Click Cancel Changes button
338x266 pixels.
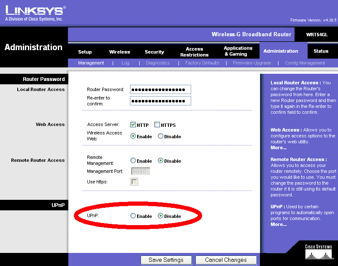pyautogui.click(x=226, y=260)
